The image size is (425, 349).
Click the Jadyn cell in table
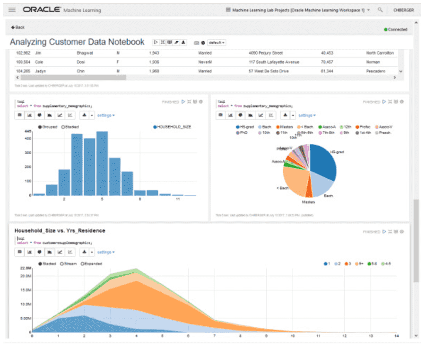[x=41, y=71]
